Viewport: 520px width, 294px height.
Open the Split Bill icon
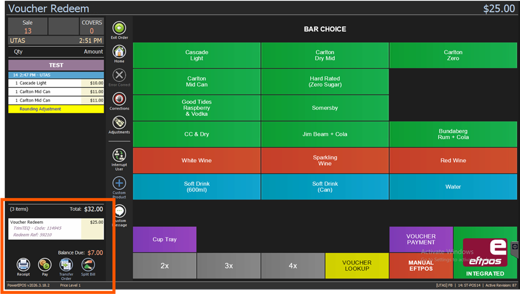[x=88, y=265]
